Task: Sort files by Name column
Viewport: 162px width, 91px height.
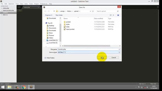Action: point(66,18)
